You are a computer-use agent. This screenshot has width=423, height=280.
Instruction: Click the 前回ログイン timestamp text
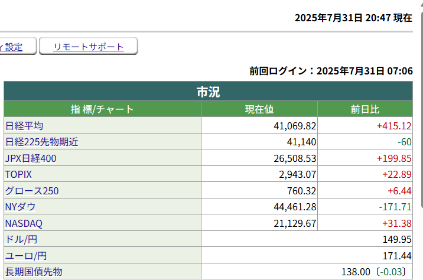[331, 71]
